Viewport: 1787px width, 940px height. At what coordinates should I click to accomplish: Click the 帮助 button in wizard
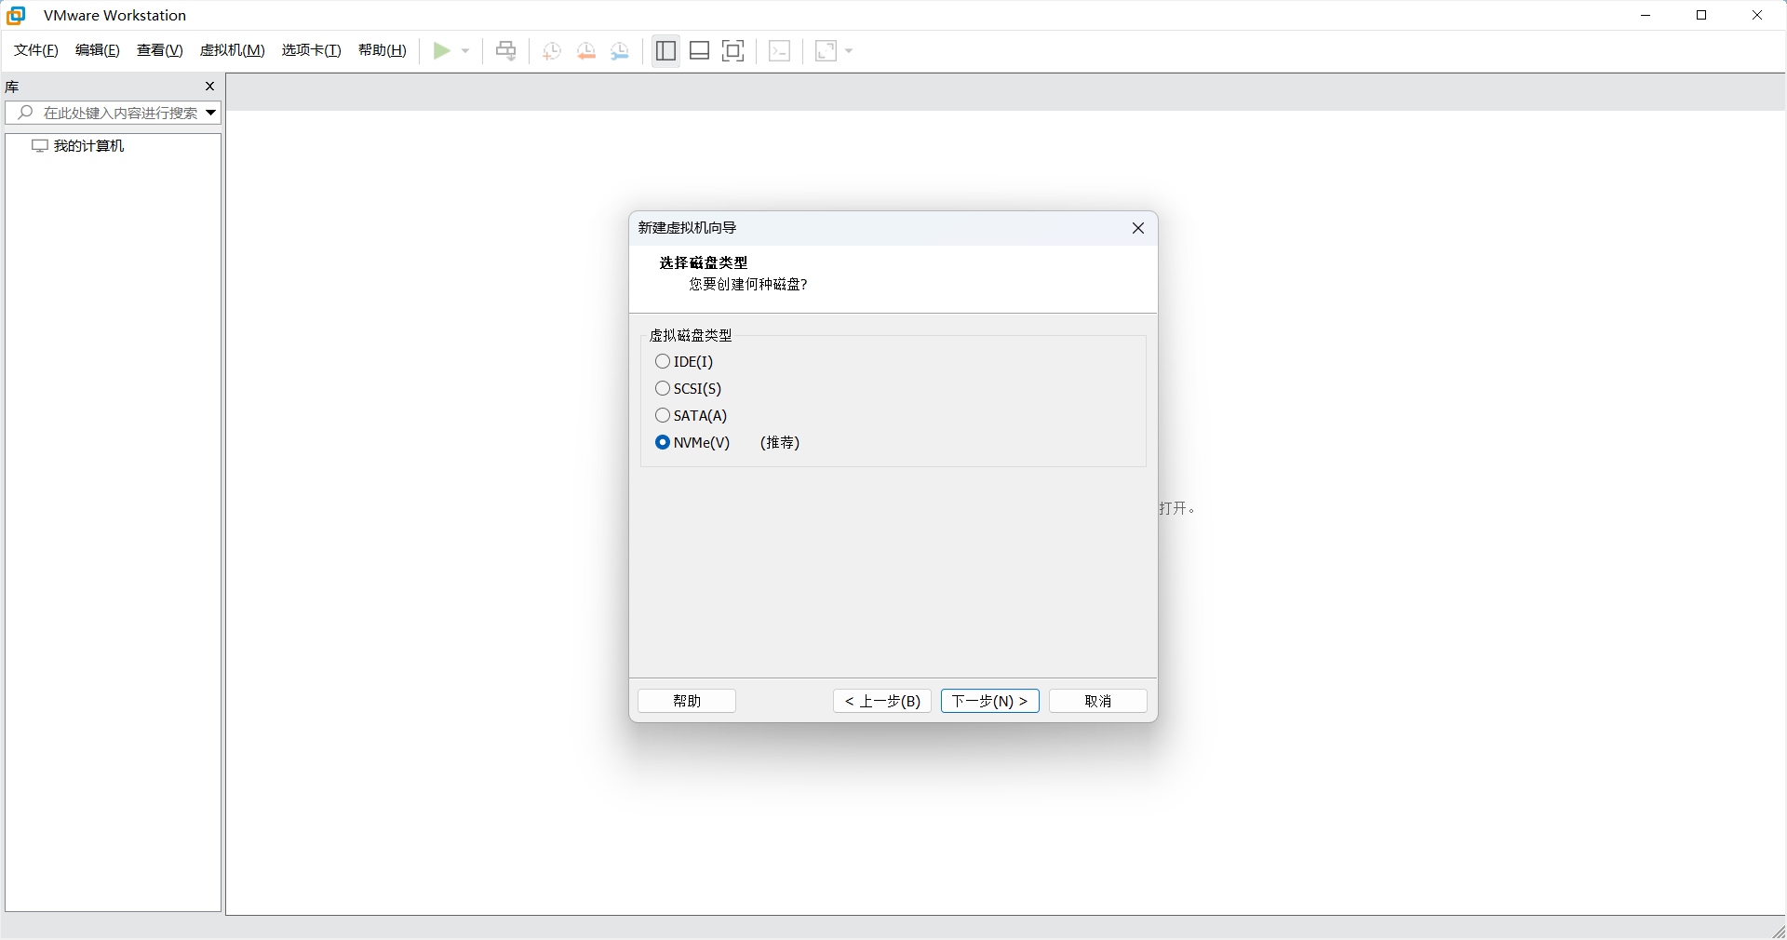click(x=687, y=701)
